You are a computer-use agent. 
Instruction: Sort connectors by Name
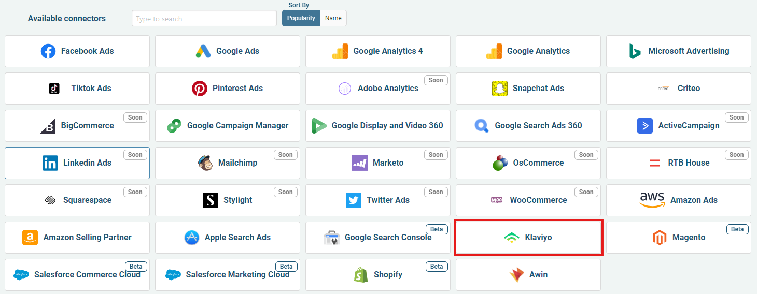(333, 18)
